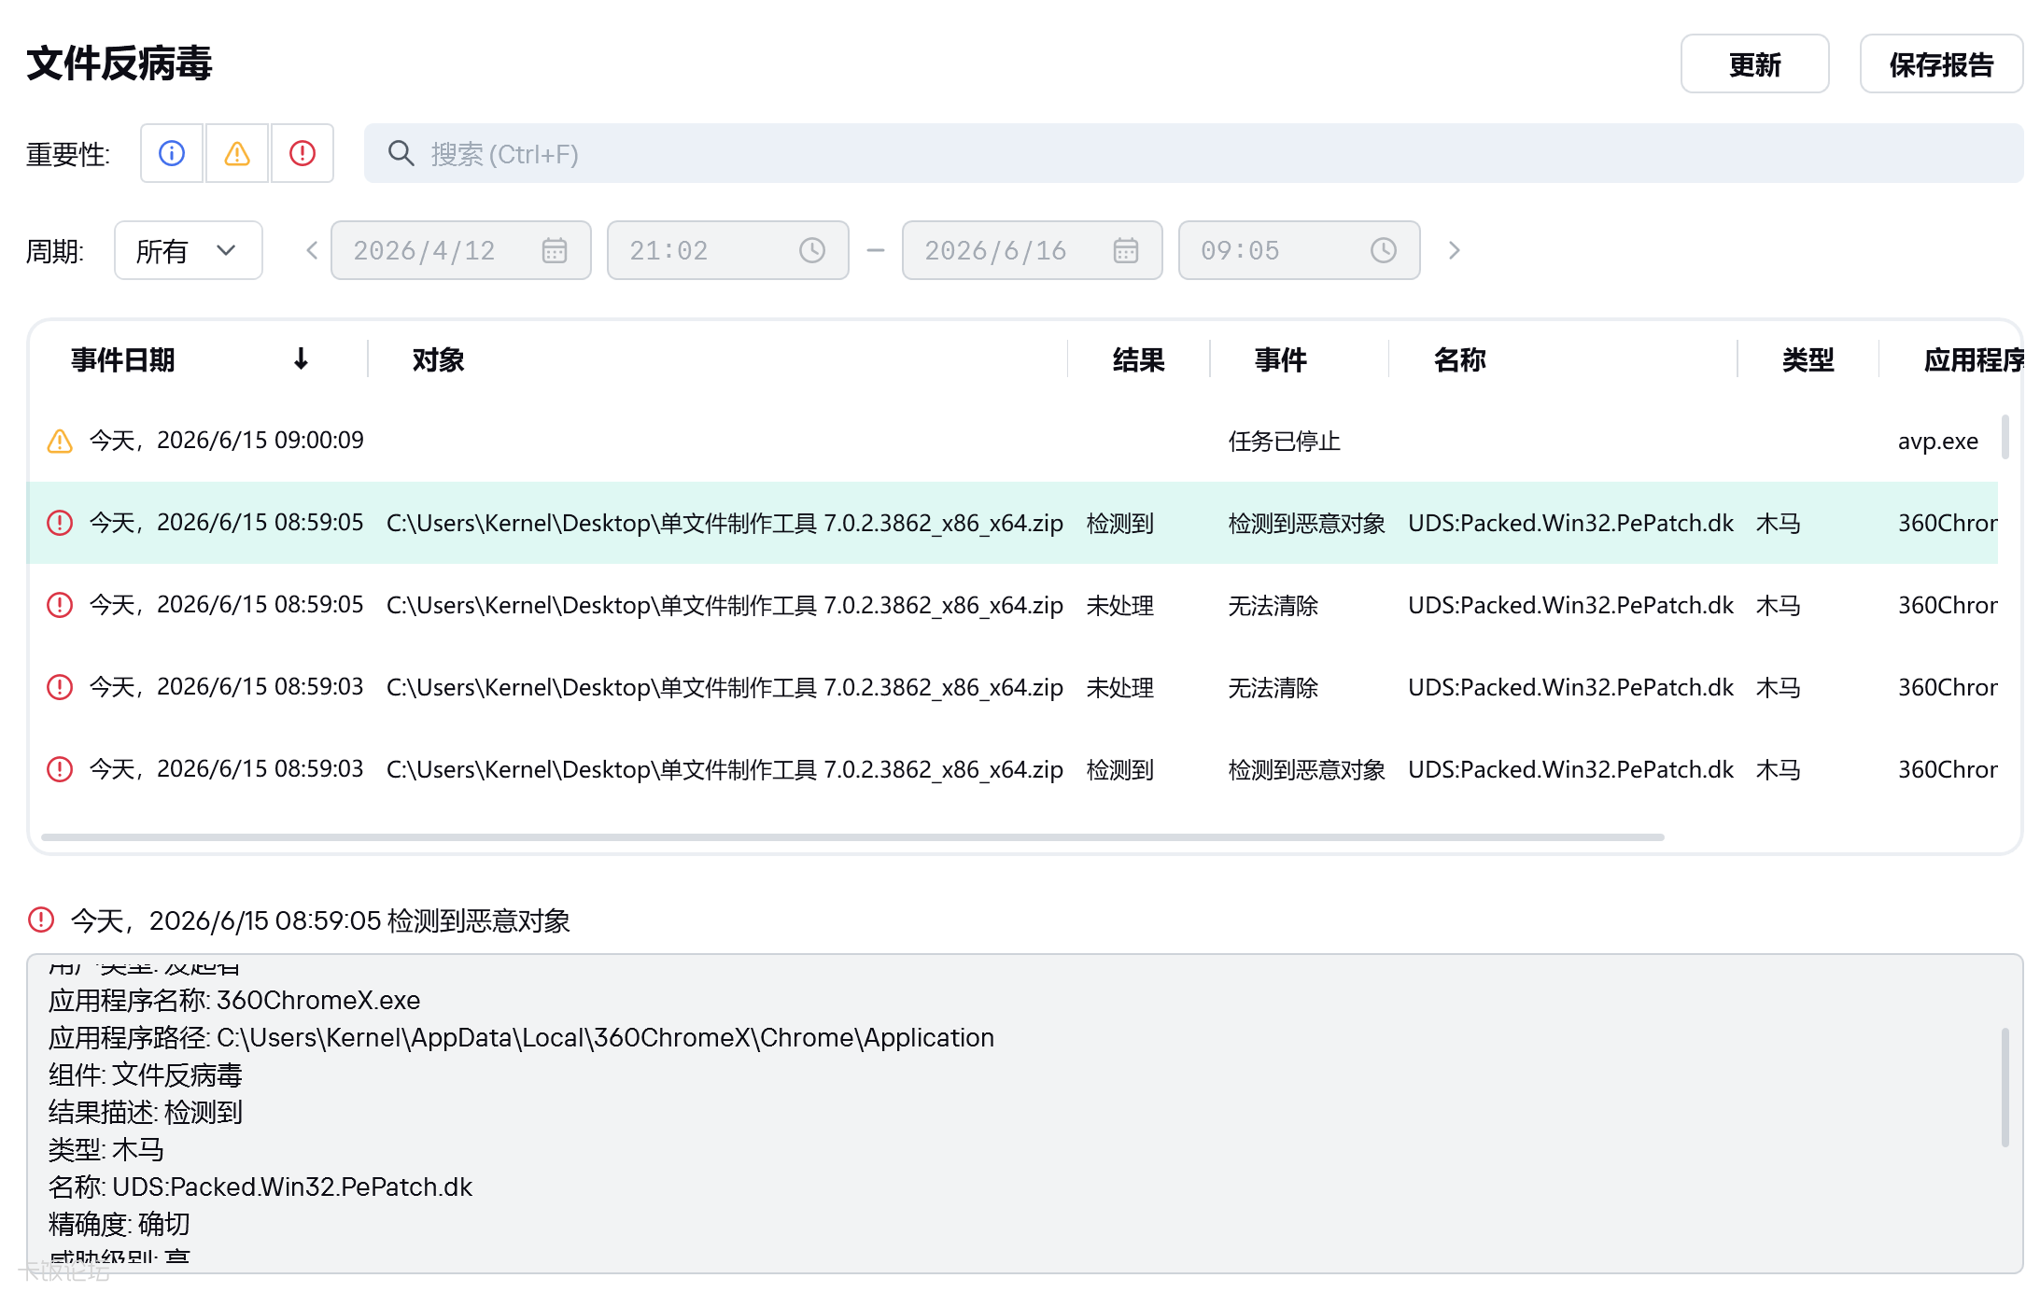The width and height of the screenshot is (2040, 1292).
Task: Click the avp.exe application cell
Action: [1938, 441]
